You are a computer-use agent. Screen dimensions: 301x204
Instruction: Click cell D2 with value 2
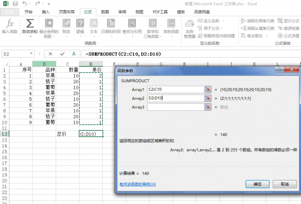91,76
